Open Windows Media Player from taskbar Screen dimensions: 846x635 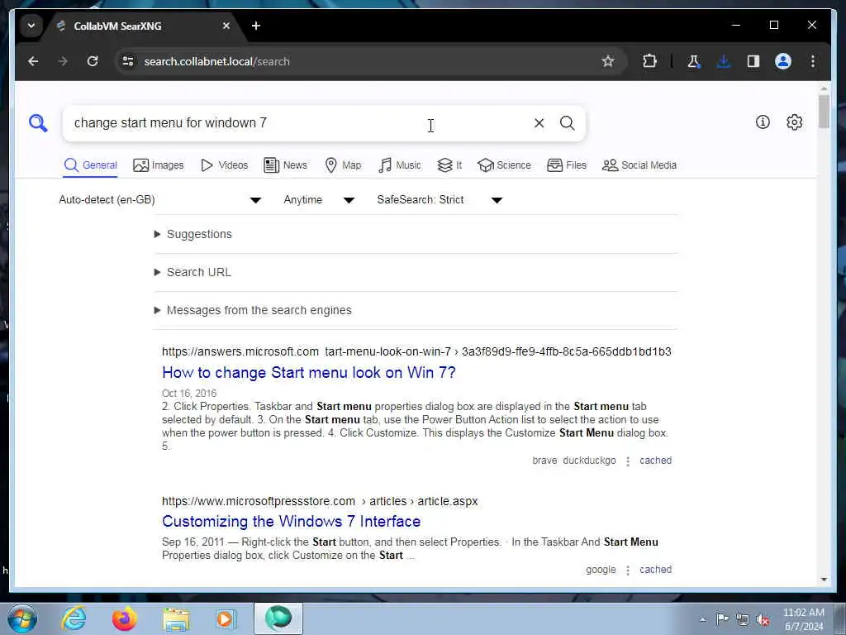point(226,618)
